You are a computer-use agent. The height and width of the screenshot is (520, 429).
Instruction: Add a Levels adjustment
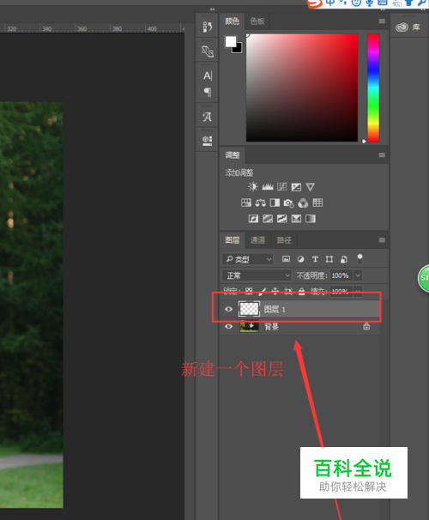(x=268, y=187)
